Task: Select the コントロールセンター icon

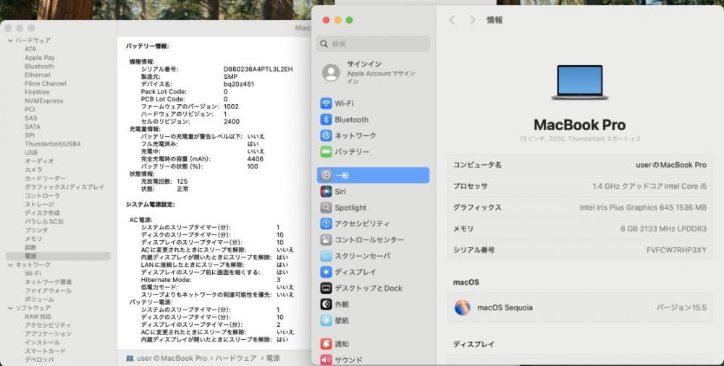Action: [326, 240]
